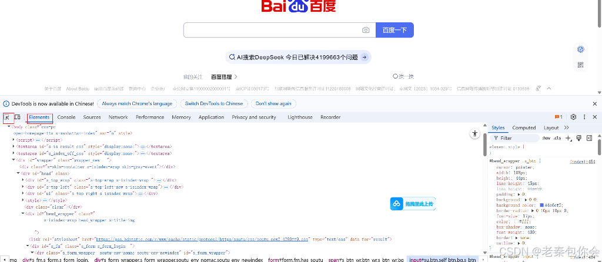602x262 pixels.
Task: Collapse the div head_wrapper node
Action: pyautogui.click(x=24, y=214)
